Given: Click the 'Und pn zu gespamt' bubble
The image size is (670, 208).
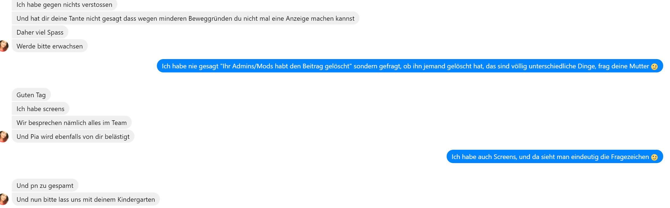Looking at the screenshot, I should (x=45, y=185).
